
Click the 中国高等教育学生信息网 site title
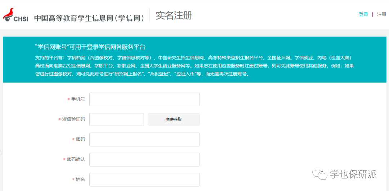[x=89, y=18]
